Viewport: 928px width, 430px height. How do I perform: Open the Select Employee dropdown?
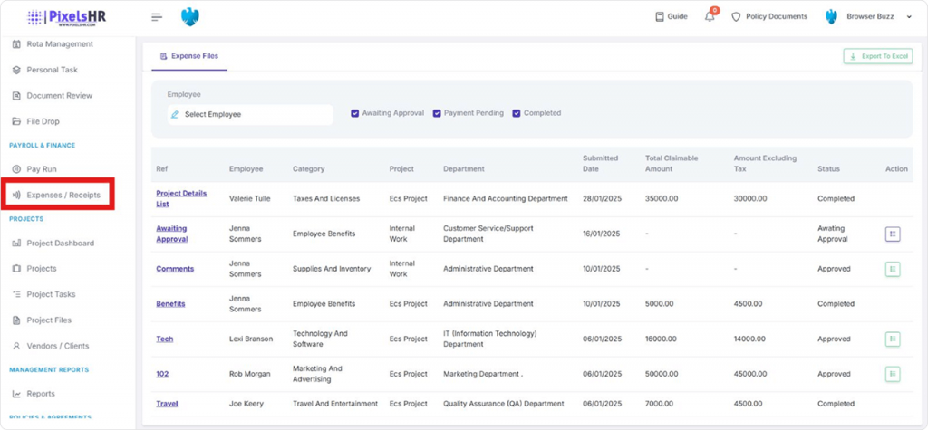pos(250,115)
